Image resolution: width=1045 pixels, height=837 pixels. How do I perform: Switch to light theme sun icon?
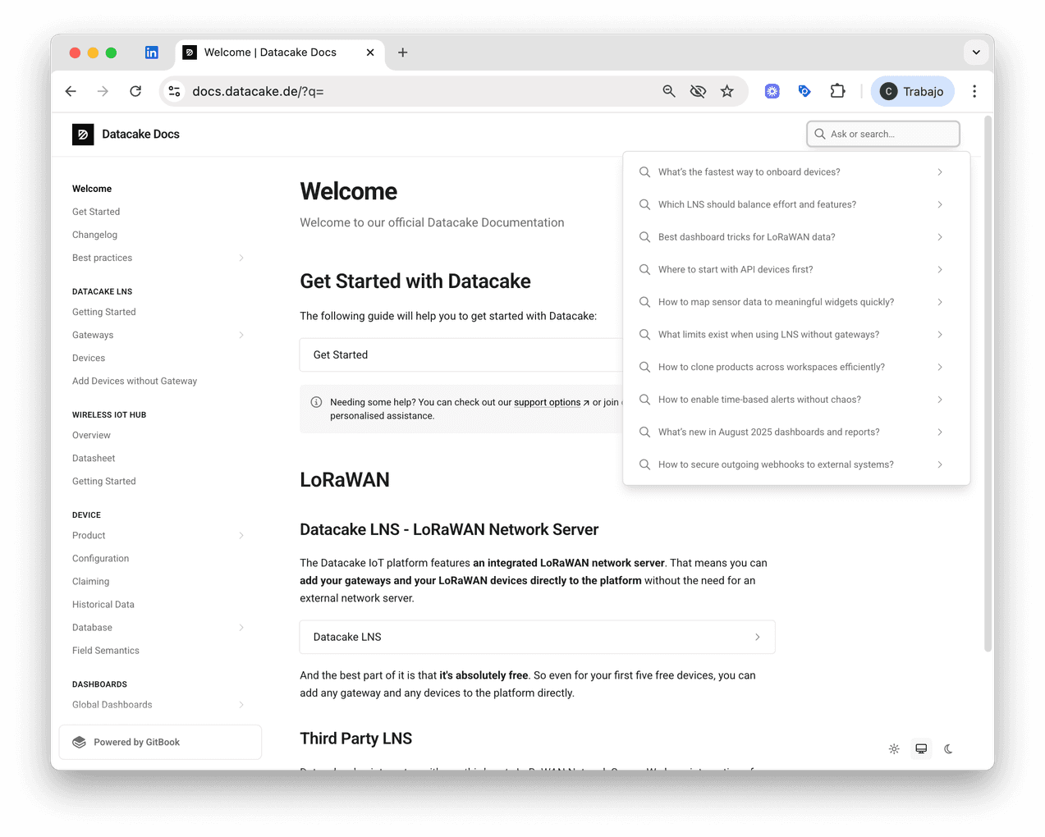click(x=894, y=748)
